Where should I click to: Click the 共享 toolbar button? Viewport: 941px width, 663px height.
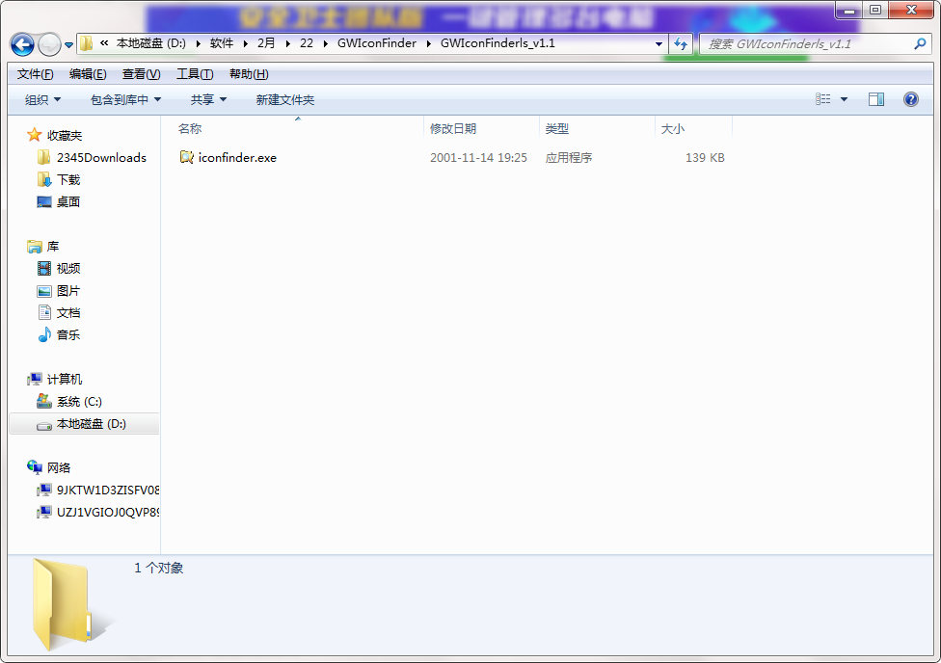tap(208, 99)
